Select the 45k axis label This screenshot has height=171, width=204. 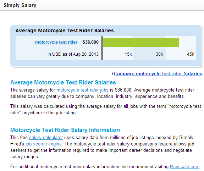(191, 54)
